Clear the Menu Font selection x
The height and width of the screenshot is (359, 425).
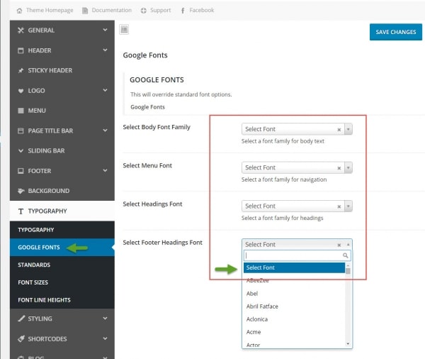pyautogui.click(x=339, y=168)
